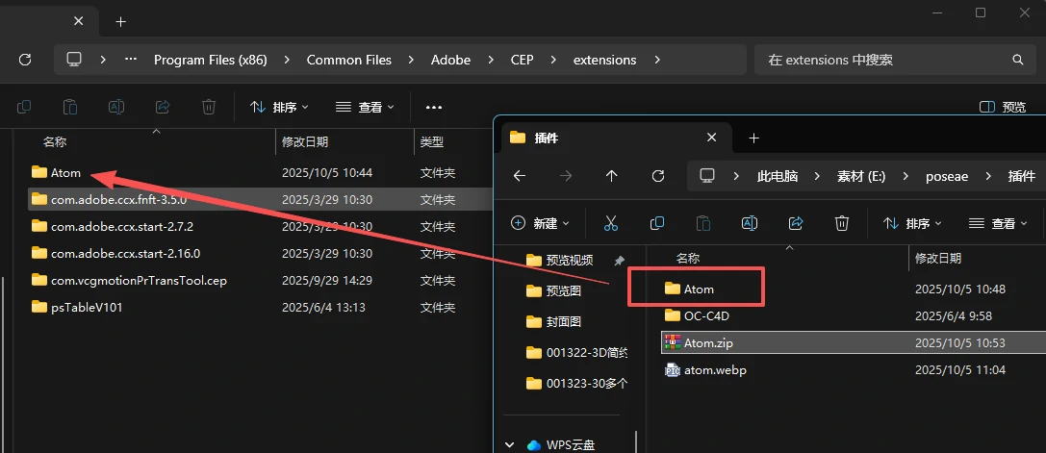This screenshot has width=1046, height=453.
Task: Refresh the 插件 window
Action: point(658,175)
